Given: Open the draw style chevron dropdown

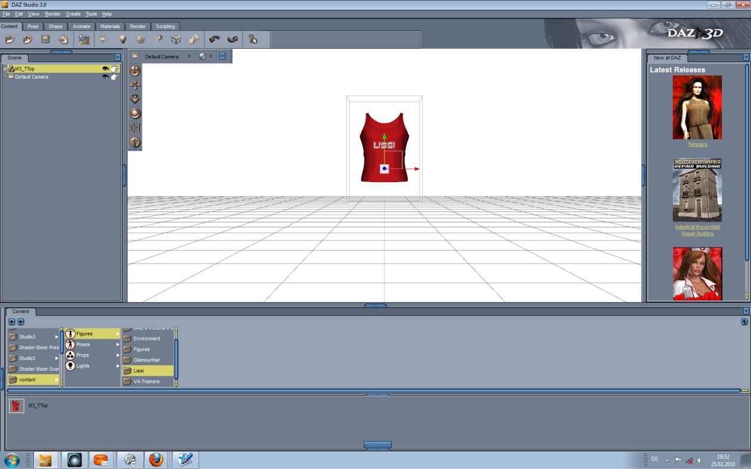Looking at the screenshot, I should (210, 57).
